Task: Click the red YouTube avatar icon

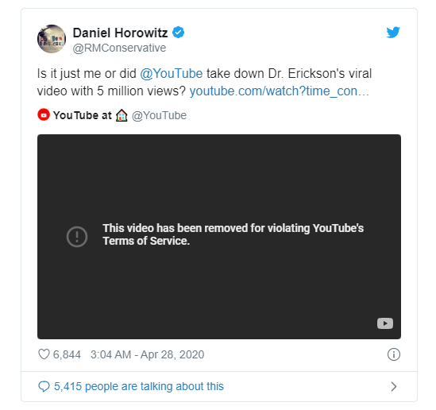Action: click(x=44, y=115)
